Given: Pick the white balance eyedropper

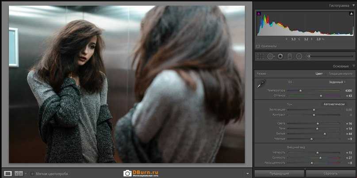Looking at the screenshot, I should pos(261,83).
